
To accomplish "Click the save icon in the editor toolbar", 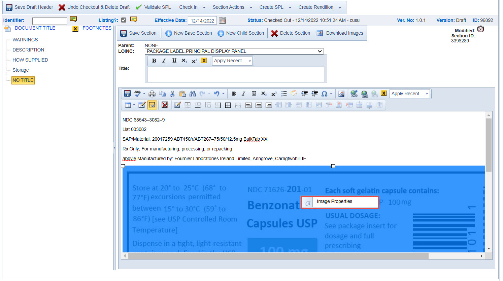I will [127, 94].
